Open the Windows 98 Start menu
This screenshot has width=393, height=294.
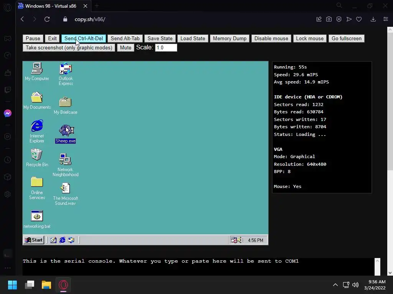34,240
